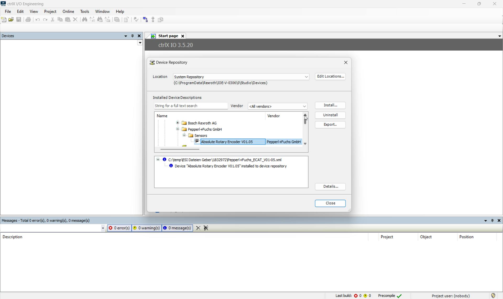Screen dimensions: 503x299
Task: Click the Print toolbar icon
Action: click(x=28, y=20)
